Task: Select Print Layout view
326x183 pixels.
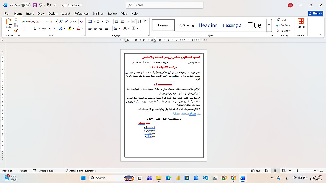Action: (x=275, y=171)
